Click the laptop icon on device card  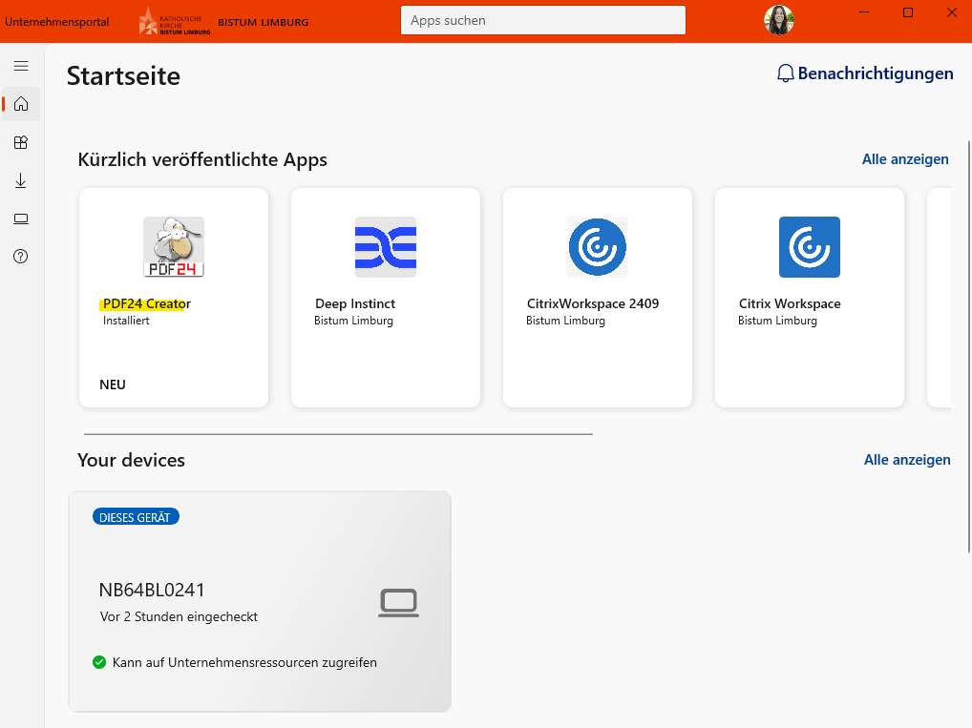(x=398, y=602)
